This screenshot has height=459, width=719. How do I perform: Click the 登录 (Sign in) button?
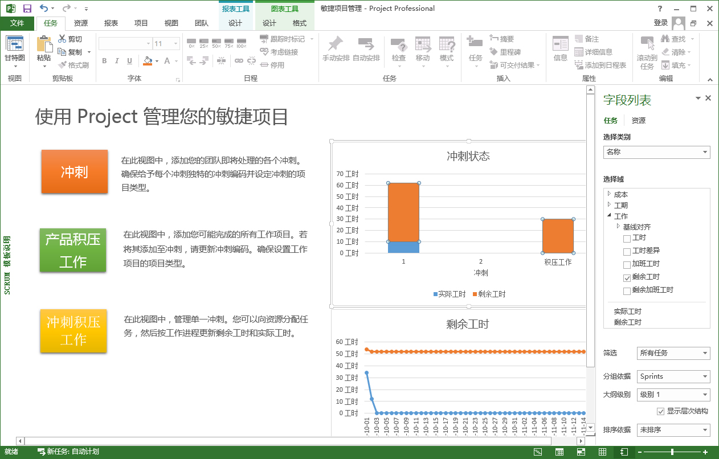click(x=661, y=23)
